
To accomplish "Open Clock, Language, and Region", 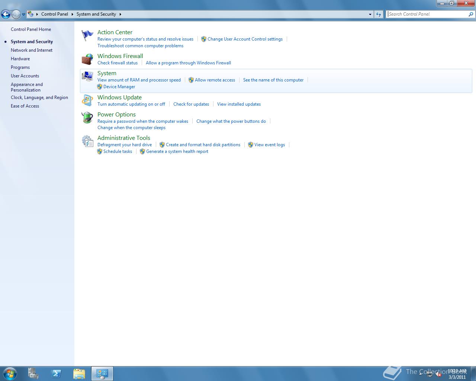I will [39, 97].
